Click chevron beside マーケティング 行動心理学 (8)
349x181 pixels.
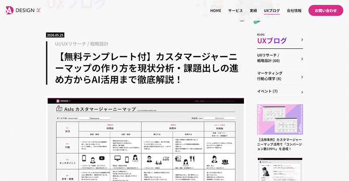[302, 77]
